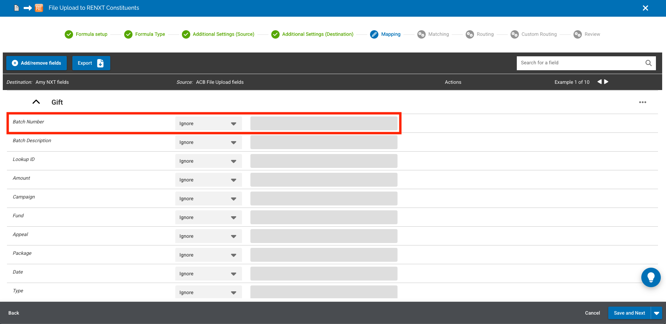This screenshot has width=666, height=324.
Task: Click the Cancel link at the bottom
Action: click(x=592, y=313)
